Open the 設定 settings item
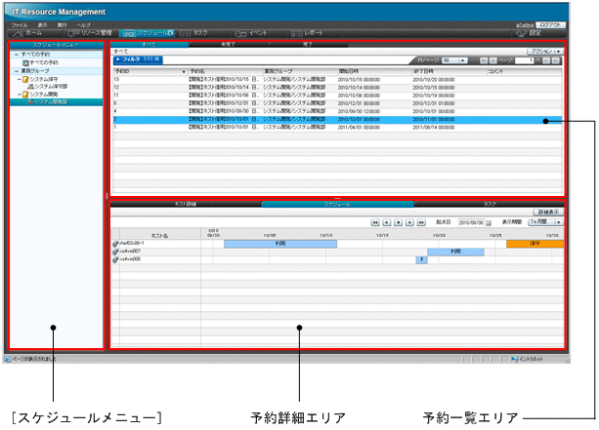 [529, 33]
